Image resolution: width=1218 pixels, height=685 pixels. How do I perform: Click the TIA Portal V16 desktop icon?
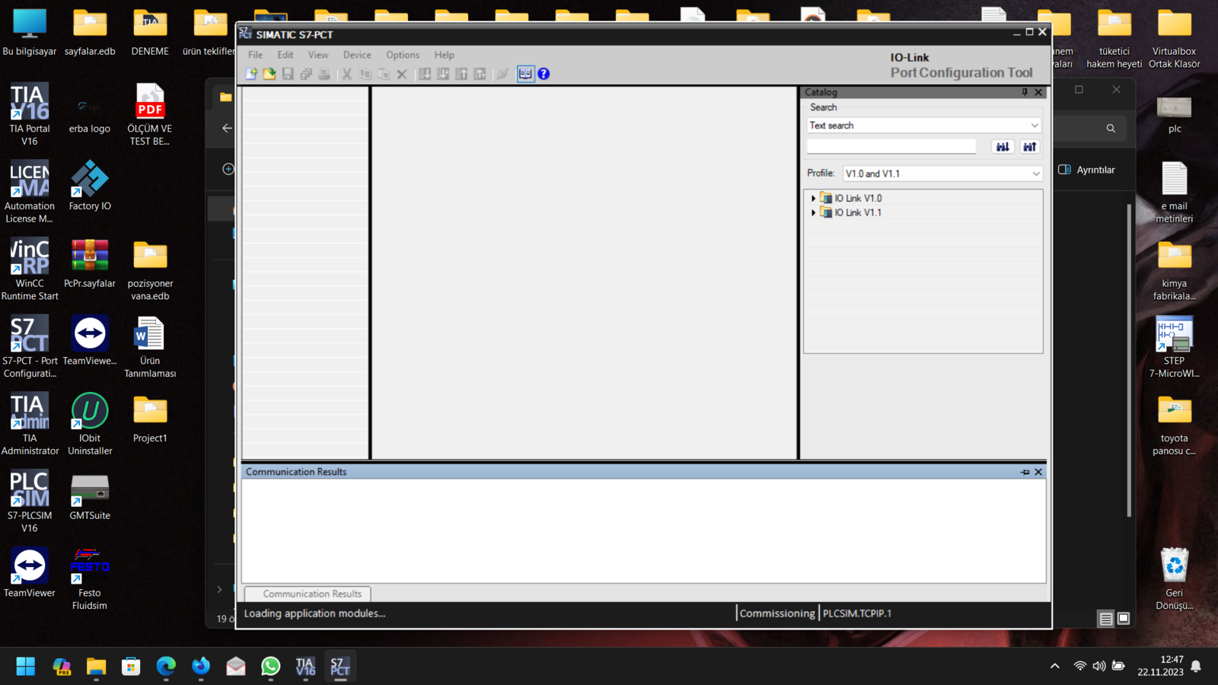pyautogui.click(x=30, y=114)
